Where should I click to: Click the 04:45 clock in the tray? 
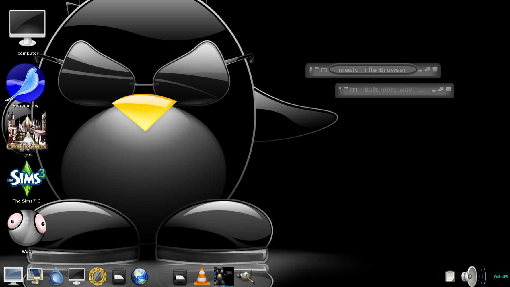501,277
